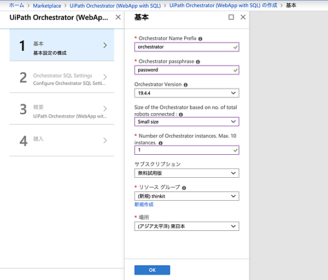Click the 新規作成 link
Image resolution: width=328 pixels, height=280 pixels.
[144, 205]
